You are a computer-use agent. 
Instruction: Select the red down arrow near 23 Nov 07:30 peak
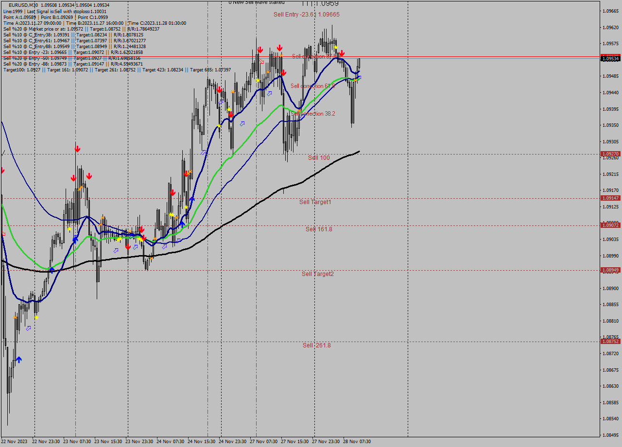77,148
